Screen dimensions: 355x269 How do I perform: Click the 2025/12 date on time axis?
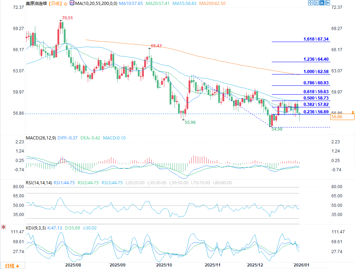click(x=255, y=265)
